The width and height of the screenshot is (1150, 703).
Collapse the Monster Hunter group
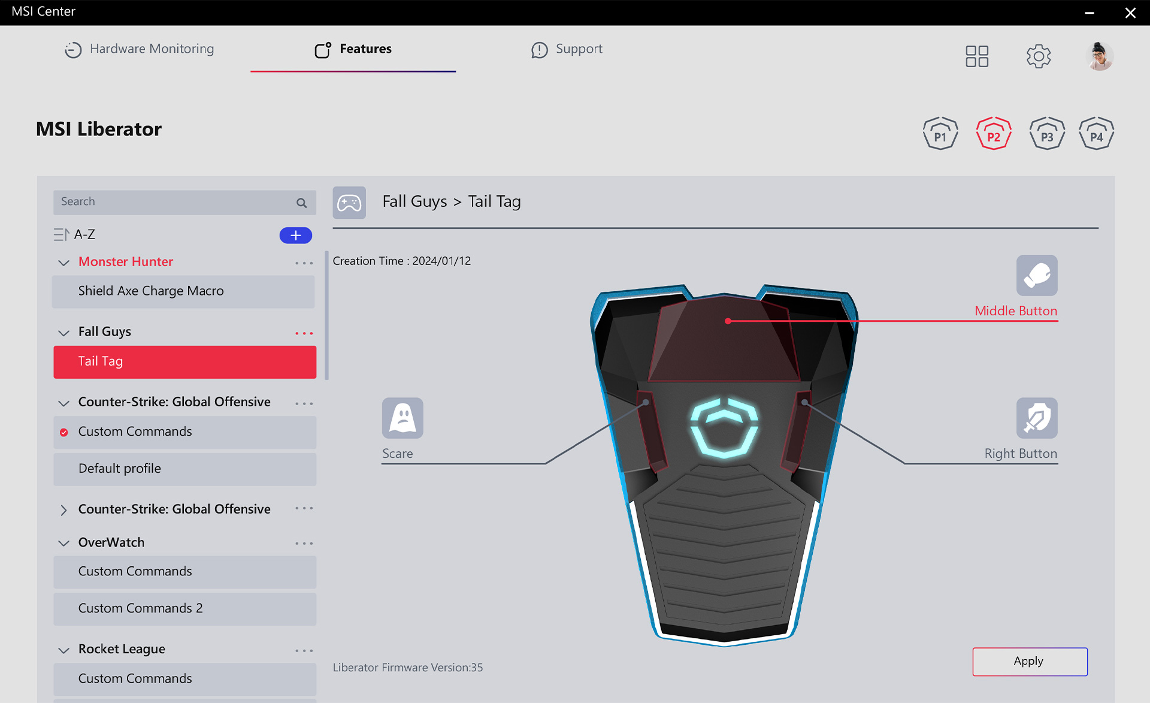point(63,263)
